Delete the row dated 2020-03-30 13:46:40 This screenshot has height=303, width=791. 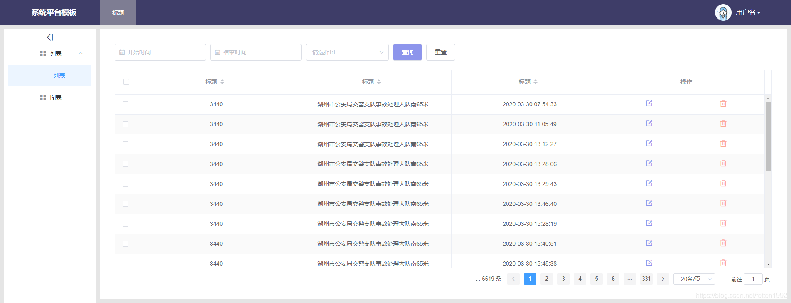(723, 203)
